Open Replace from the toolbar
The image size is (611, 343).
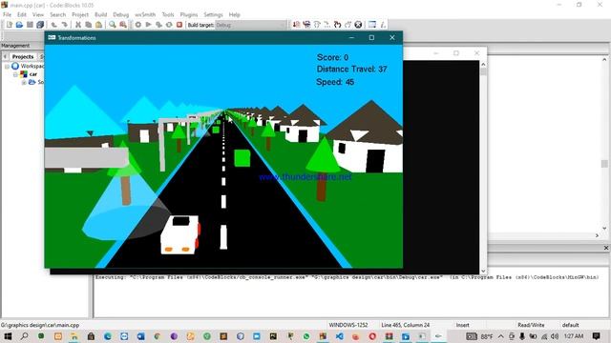(123, 25)
